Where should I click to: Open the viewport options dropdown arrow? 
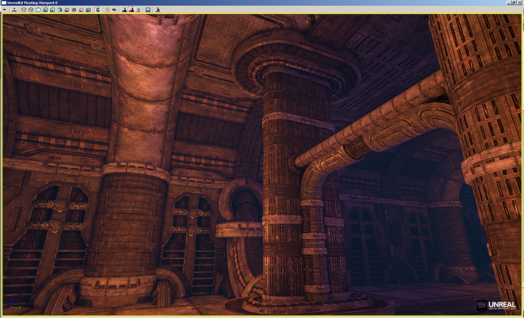point(5,10)
